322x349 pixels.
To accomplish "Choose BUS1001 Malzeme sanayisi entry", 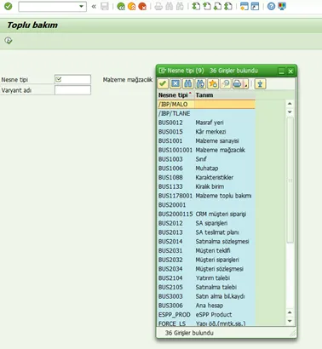I will tap(206, 140).
